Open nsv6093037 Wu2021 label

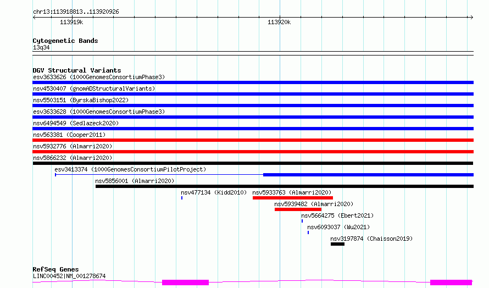(338, 227)
